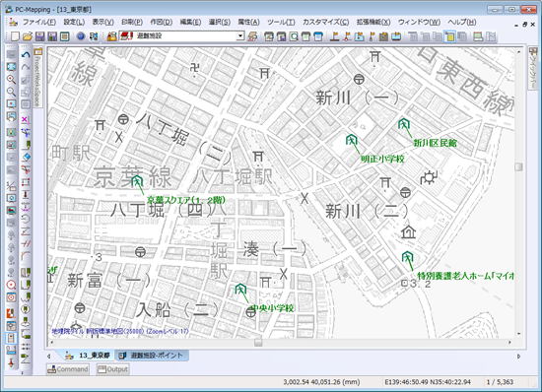Image resolution: width=542 pixels, height=392 pixels.
Task: Expand the クイックバー panel on right edge
Action: click(533, 68)
